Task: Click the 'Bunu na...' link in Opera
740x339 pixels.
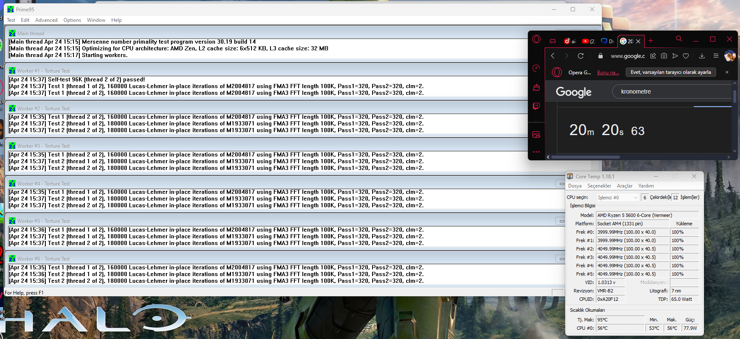Action: click(x=608, y=72)
